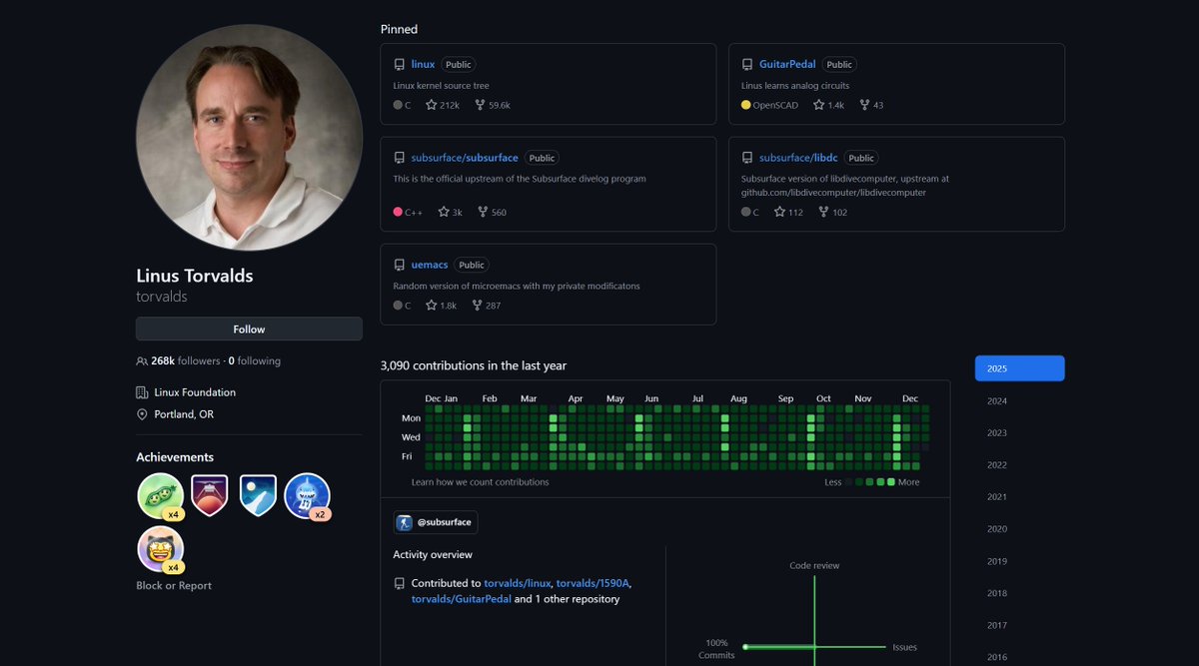The height and width of the screenshot is (666, 1199).
Task: Open the Starstruck achievement badge
Action: click(160, 549)
